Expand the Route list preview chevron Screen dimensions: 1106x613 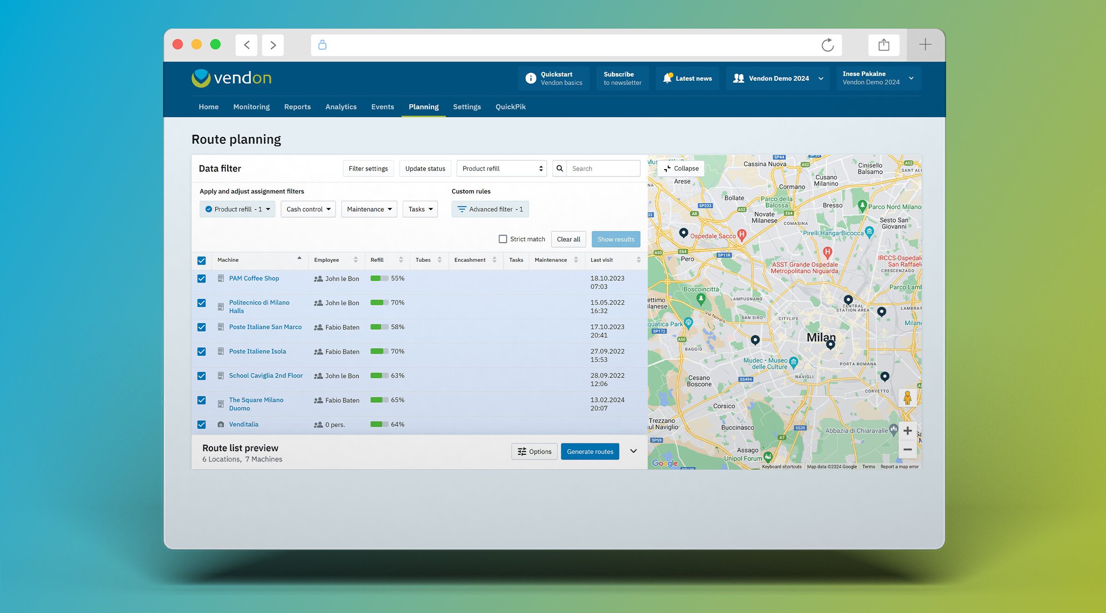(x=633, y=451)
